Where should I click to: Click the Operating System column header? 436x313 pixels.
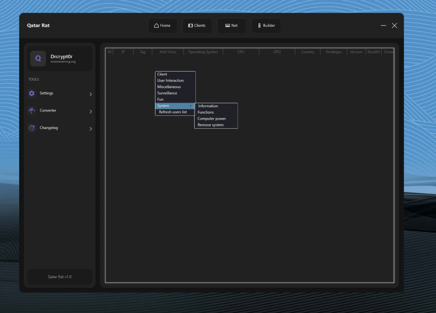click(203, 52)
